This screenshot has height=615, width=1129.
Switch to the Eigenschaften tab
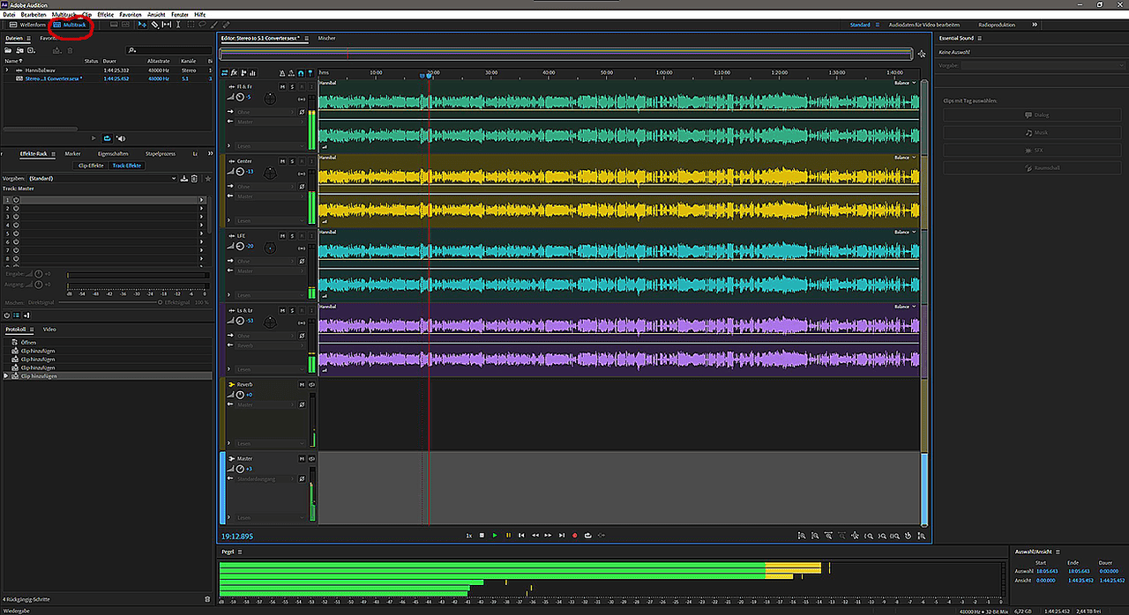tap(114, 153)
